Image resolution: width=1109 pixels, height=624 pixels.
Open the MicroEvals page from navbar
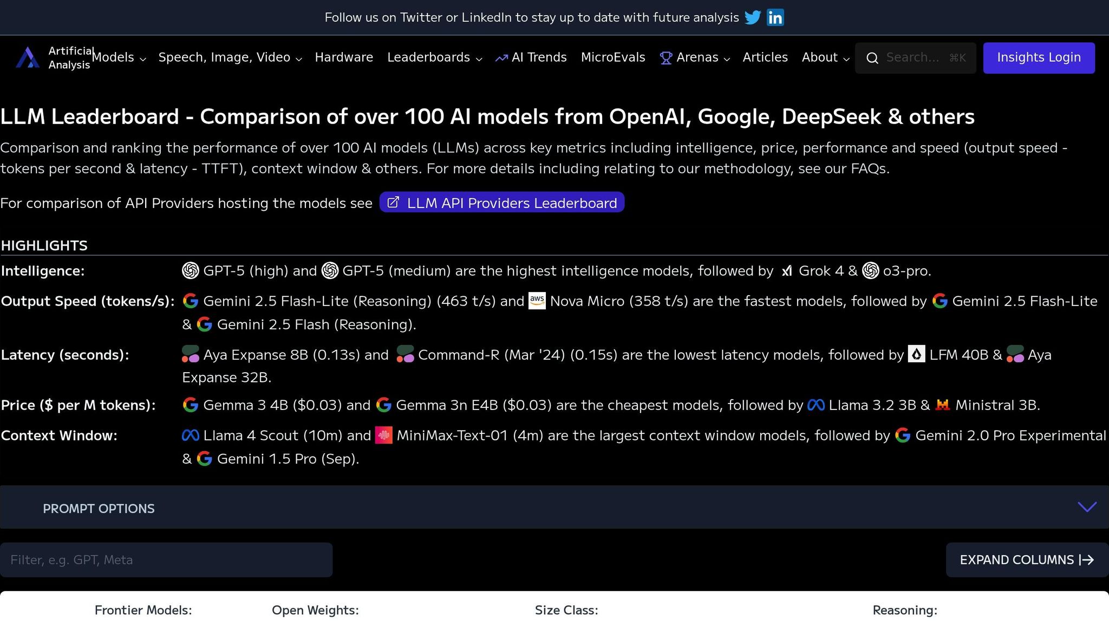click(x=612, y=57)
